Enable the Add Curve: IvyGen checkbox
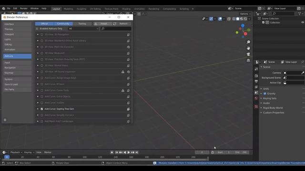The image size is (305, 171). (x=42, y=103)
